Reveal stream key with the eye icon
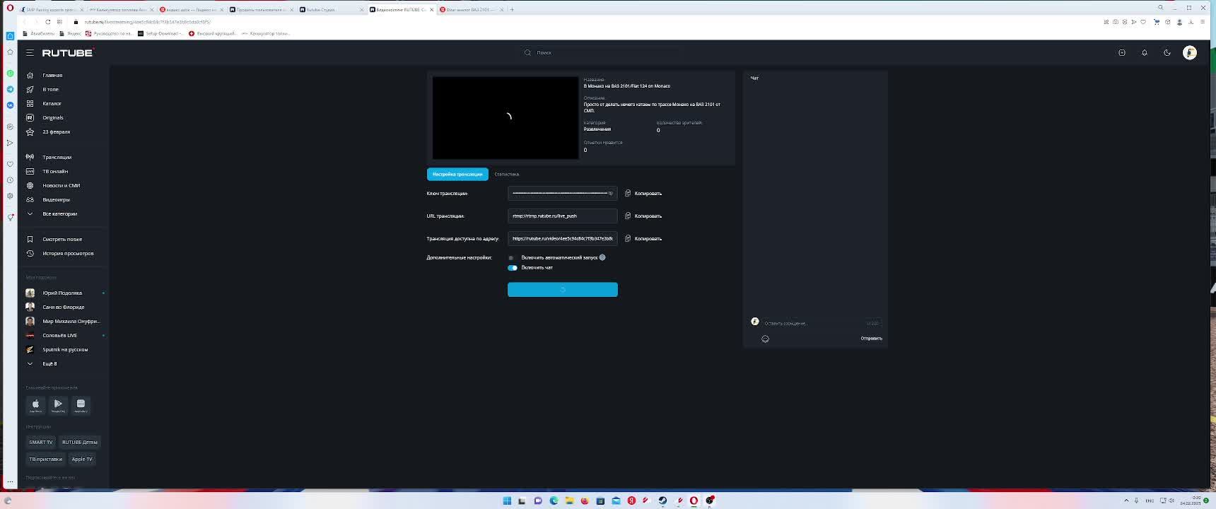This screenshot has height=509, width=1216. click(611, 193)
